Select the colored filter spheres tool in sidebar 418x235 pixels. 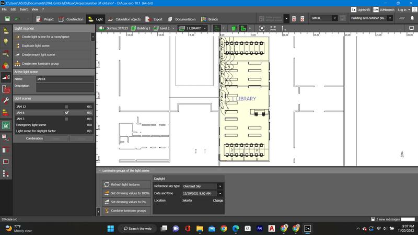pyautogui.click(x=6, y=66)
